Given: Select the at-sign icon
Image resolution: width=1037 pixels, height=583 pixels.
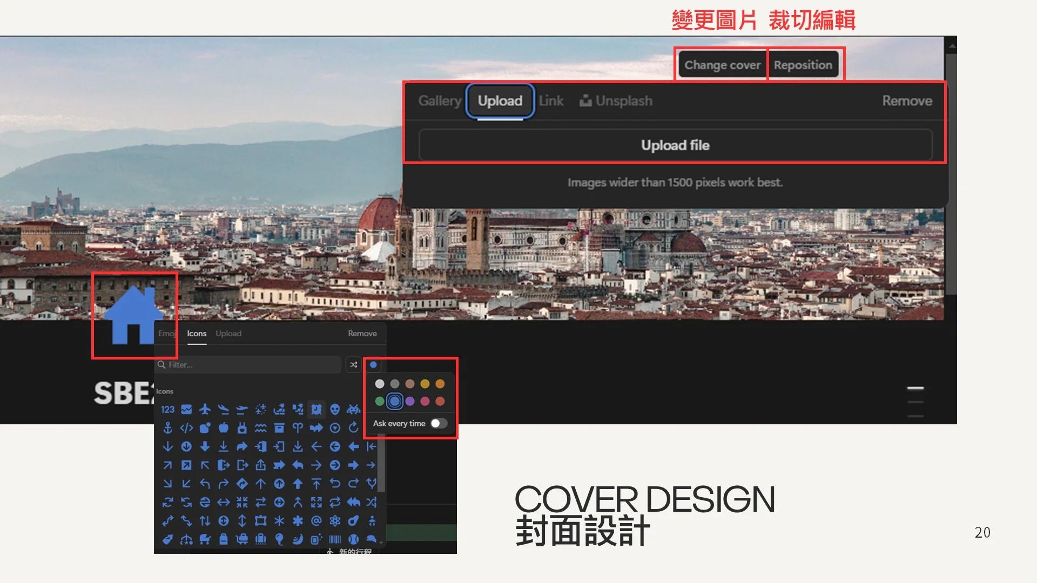Looking at the screenshot, I should coord(317,521).
